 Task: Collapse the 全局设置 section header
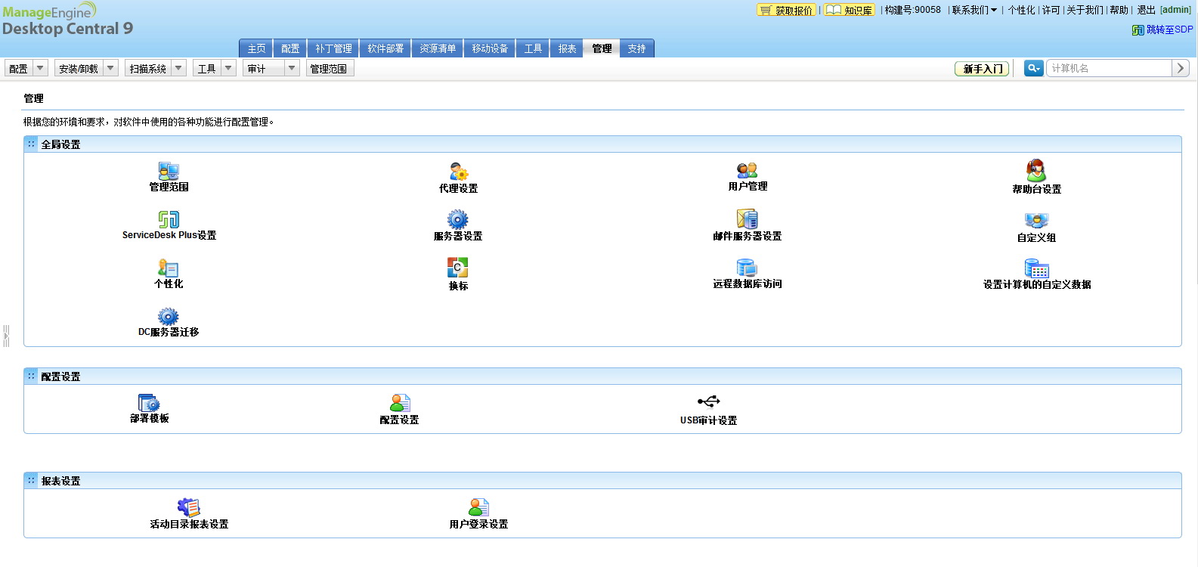coord(602,144)
